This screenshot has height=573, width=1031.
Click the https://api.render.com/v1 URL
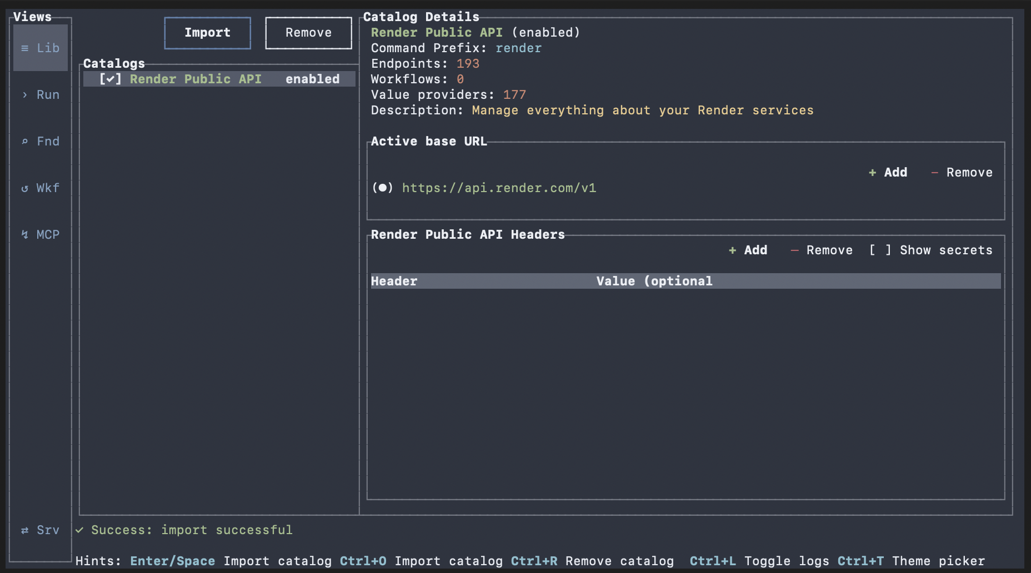(x=499, y=188)
